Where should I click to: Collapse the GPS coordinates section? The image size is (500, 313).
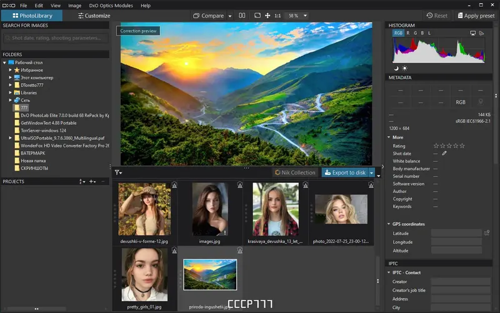[389, 224]
